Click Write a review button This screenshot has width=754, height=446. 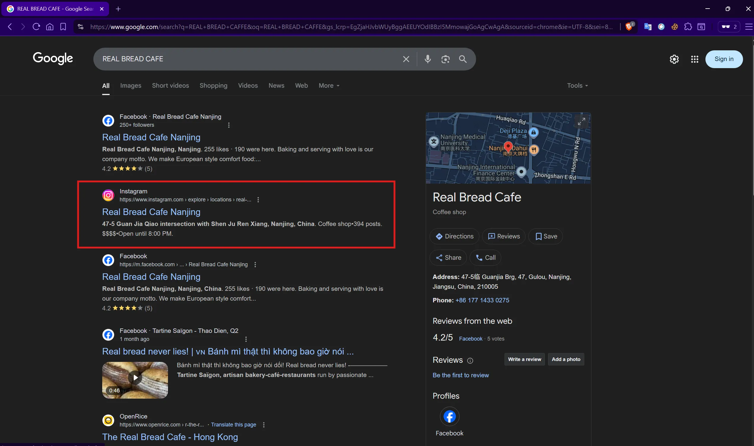[524, 359]
